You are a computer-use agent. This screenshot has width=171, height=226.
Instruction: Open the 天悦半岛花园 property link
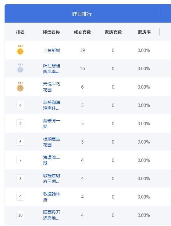point(52,87)
